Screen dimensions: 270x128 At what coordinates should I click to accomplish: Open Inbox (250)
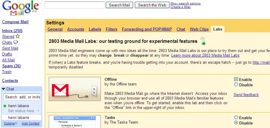(x=12, y=31)
